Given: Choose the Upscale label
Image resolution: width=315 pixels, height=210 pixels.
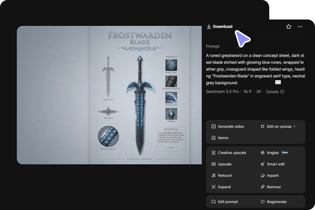Looking at the screenshot, I should (225, 164).
